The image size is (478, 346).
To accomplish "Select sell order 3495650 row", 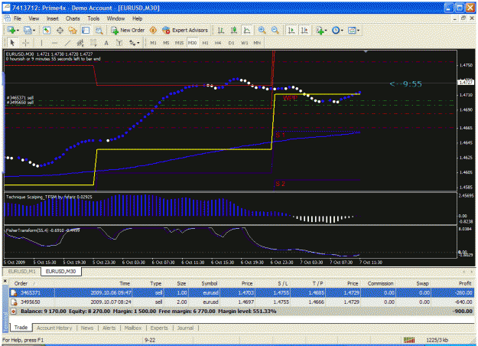I will (x=242, y=302).
